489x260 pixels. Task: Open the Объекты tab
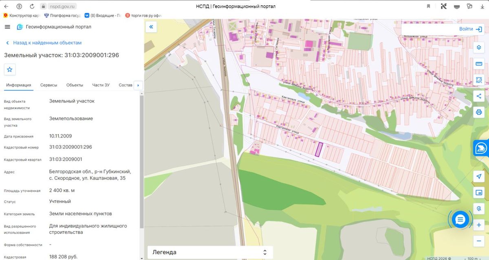point(75,85)
